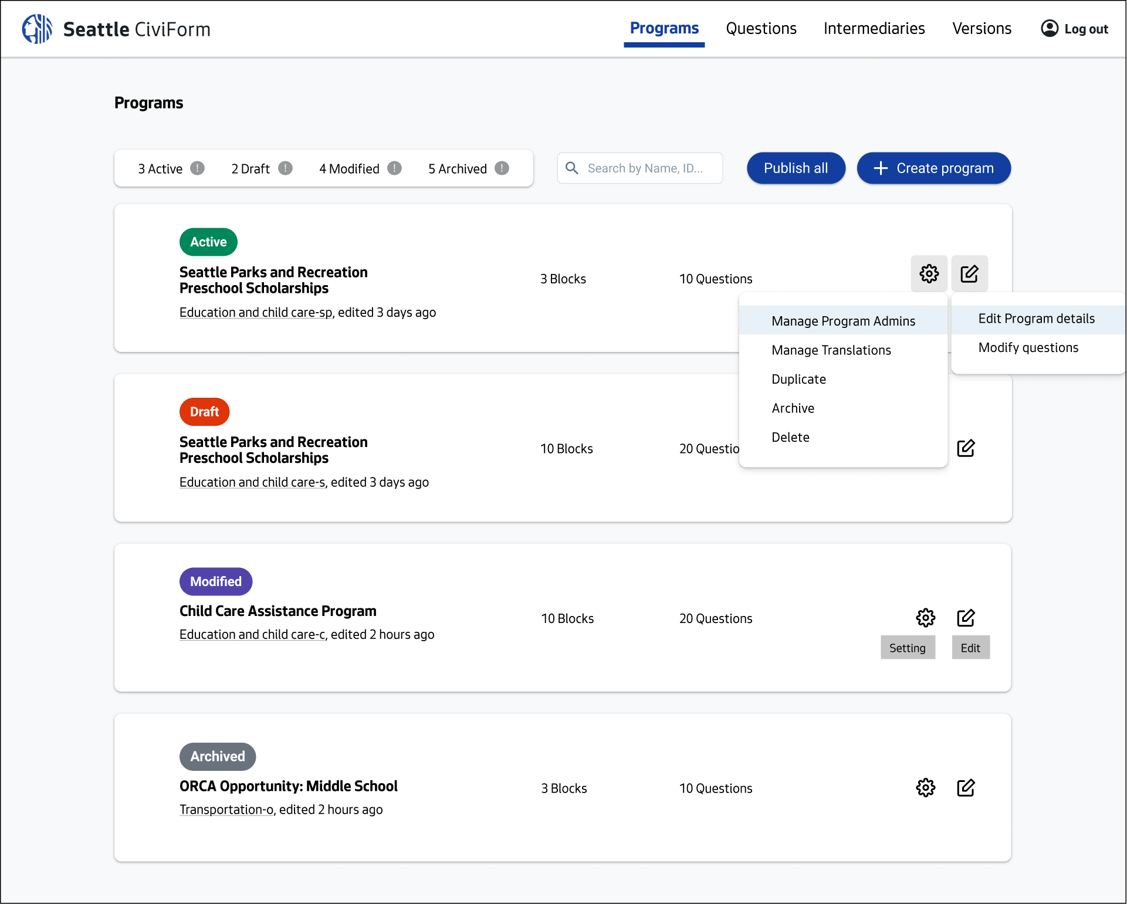The height and width of the screenshot is (904, 1127).
Task: Choose Duplicate in the open menu
Action: pyautogui.click(x=798, y=379)
